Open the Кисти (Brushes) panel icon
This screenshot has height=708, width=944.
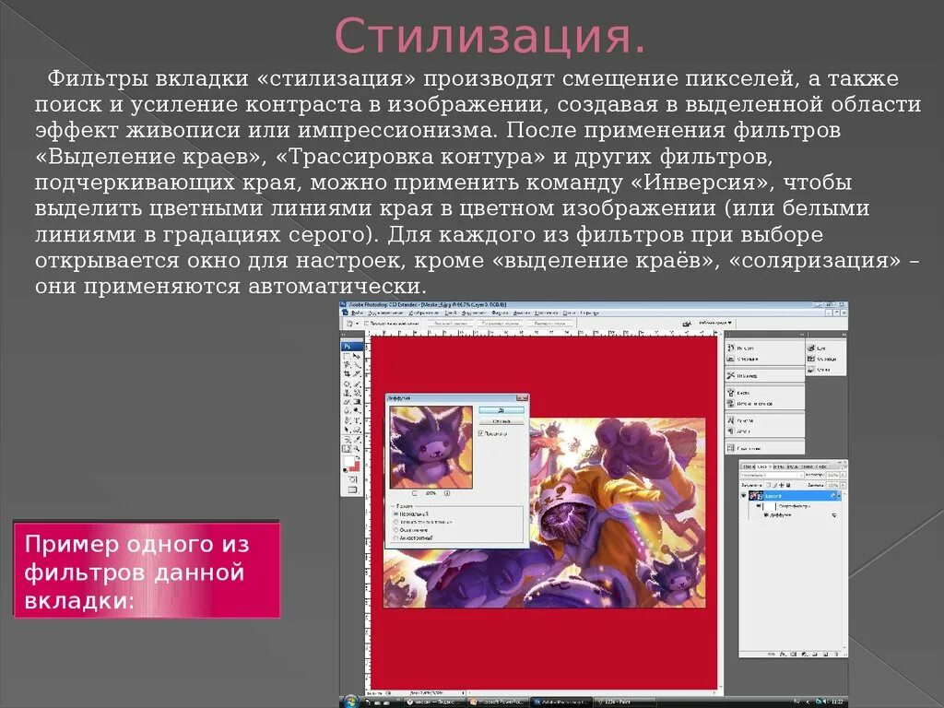tap(730, 393)
